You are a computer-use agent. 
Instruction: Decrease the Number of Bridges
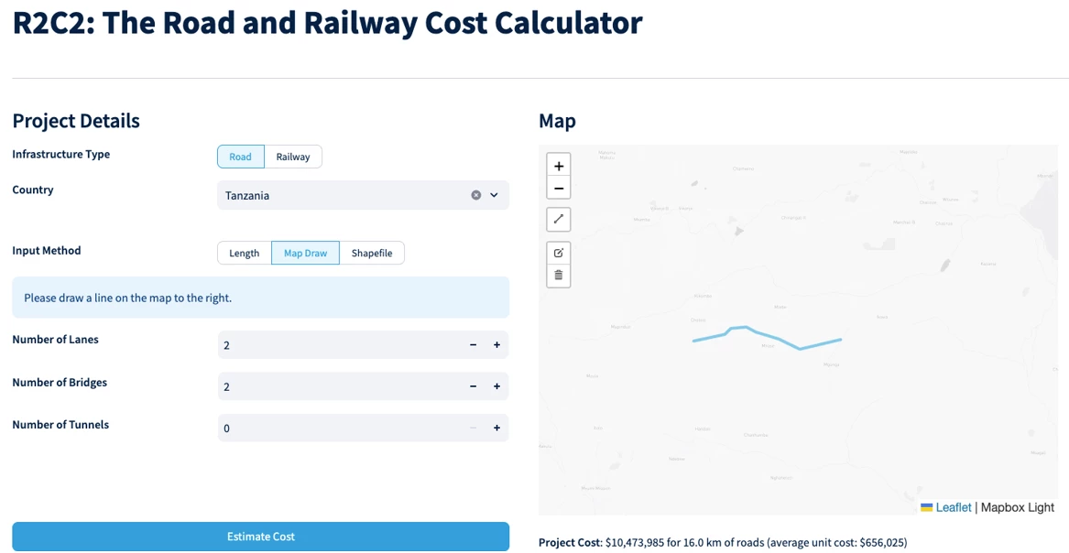[474, 387]
